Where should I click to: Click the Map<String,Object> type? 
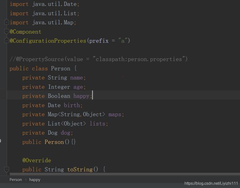pos(76,115)
